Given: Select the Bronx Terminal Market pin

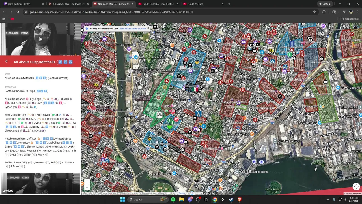Looking at the screenshot, I should [136, 57].
